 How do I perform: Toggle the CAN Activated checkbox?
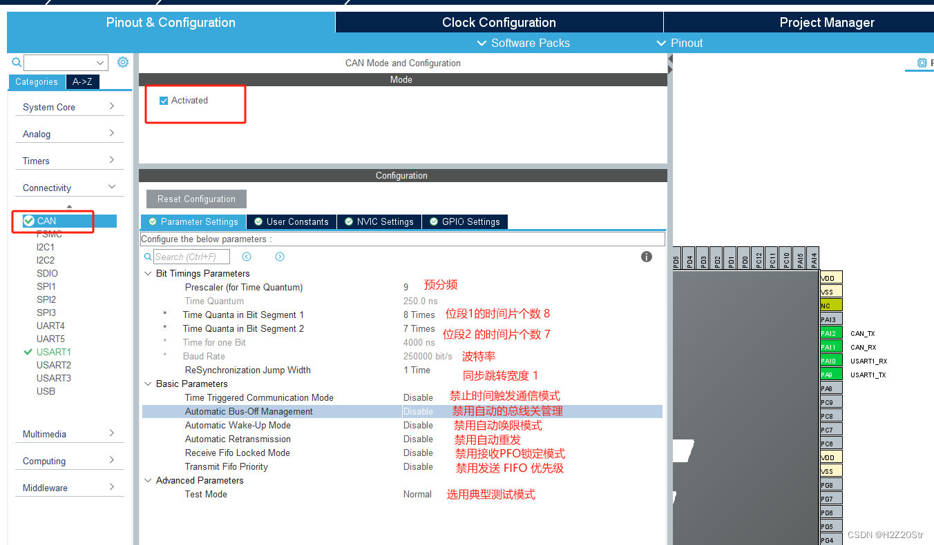pos(164,101)
